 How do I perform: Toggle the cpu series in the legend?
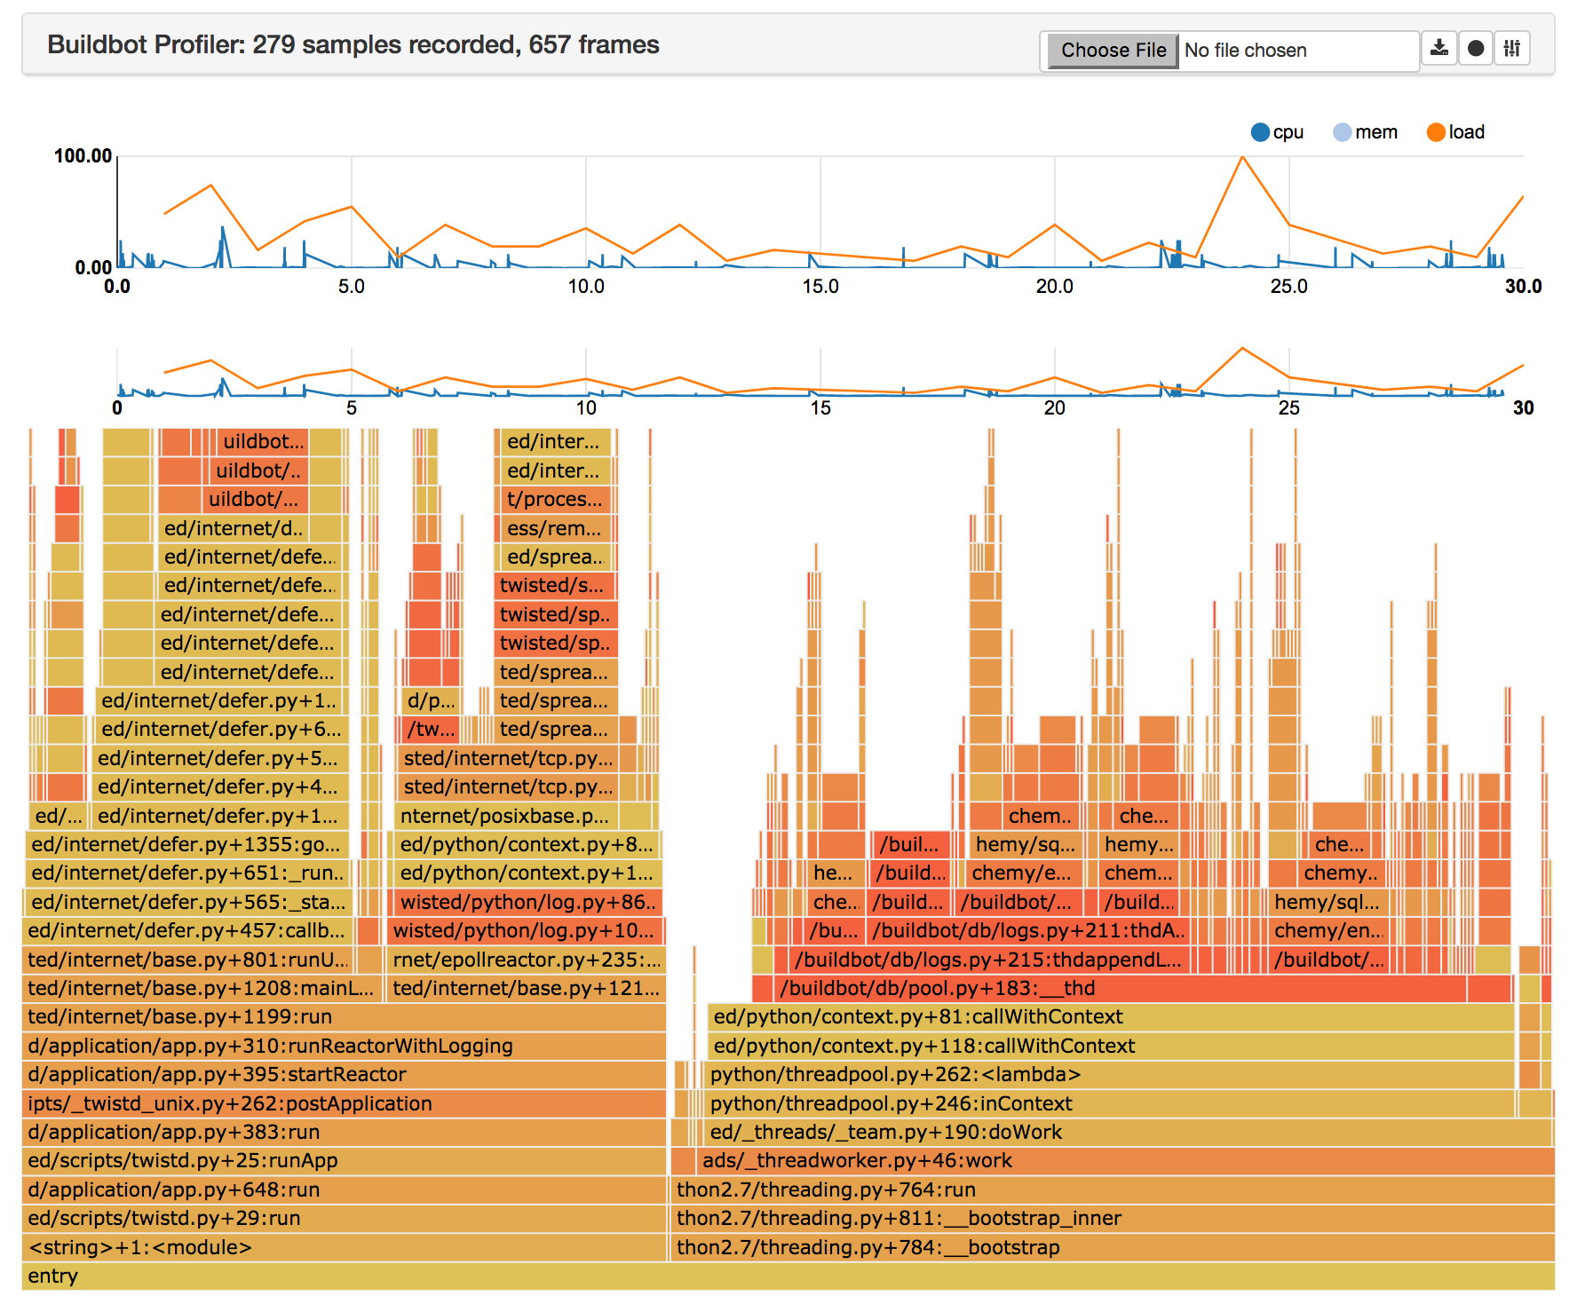coord(1276,131)
